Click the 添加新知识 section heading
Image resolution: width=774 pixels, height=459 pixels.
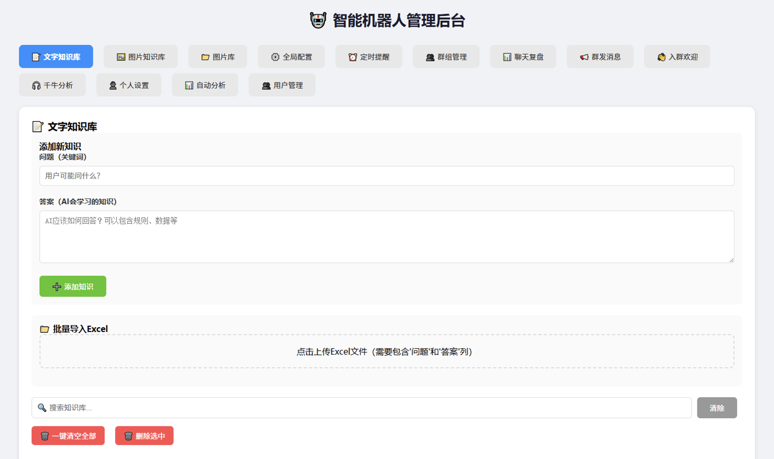coord(60,146)
